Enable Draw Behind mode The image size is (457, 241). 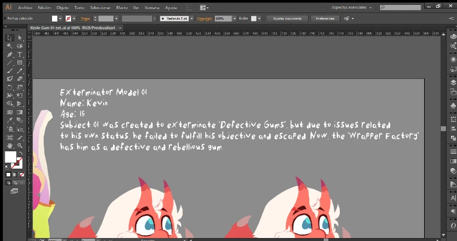(15, 183)
